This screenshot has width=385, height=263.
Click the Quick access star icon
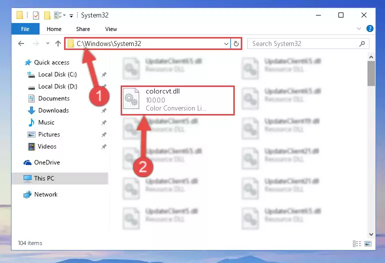(x=28, y=62)
